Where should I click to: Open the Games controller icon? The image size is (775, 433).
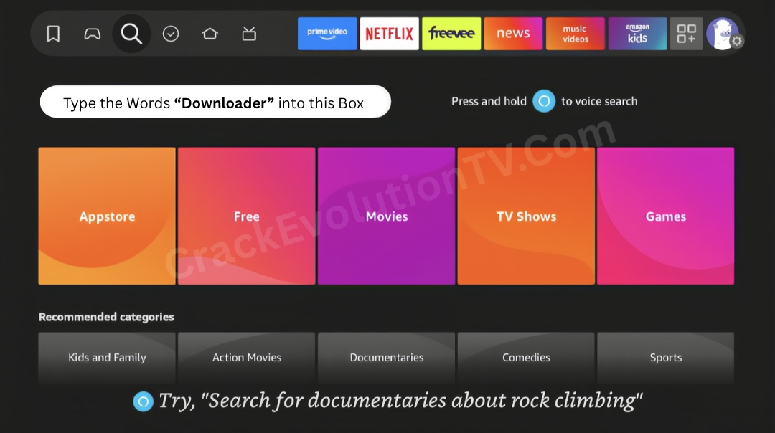coord(93,34)
